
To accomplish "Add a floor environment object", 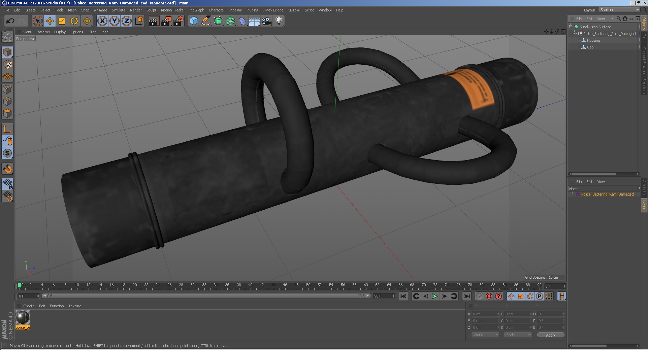I will tap(255, 21).
